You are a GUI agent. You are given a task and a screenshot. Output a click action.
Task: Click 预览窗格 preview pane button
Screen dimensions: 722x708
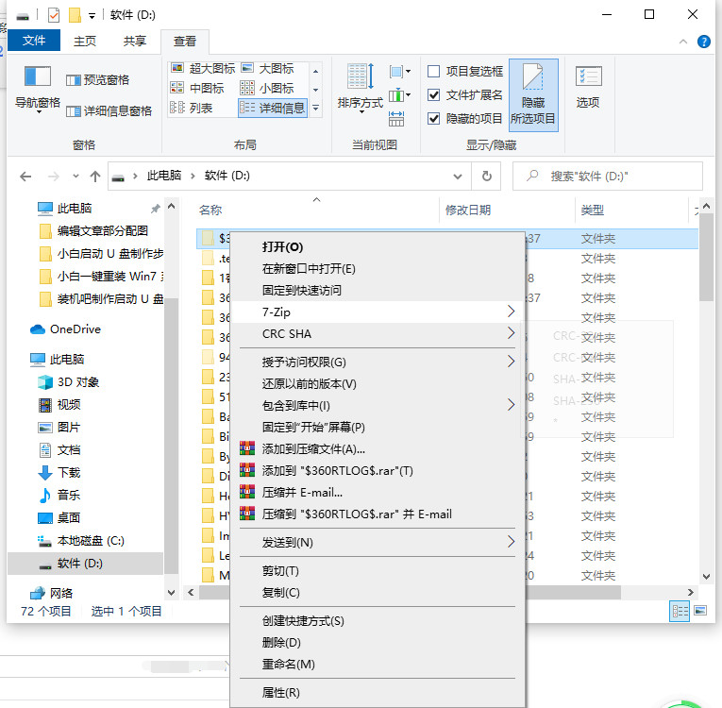click(97, 80)
